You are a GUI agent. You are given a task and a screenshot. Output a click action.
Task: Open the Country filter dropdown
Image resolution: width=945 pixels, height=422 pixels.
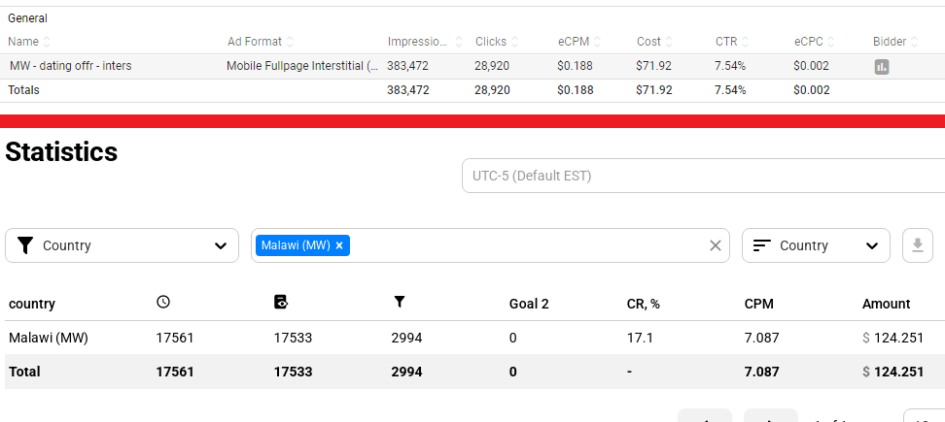pyautogui.click(x=122, y=245)
